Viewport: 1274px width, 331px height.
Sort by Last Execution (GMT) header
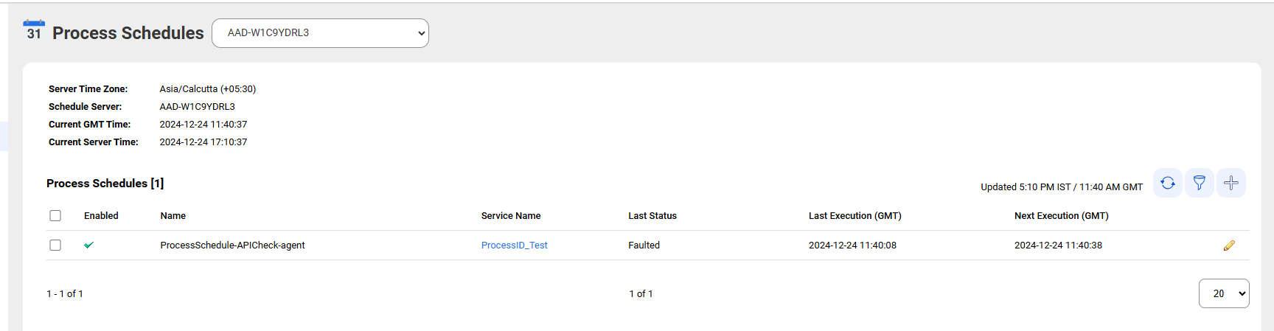[855, 216]
